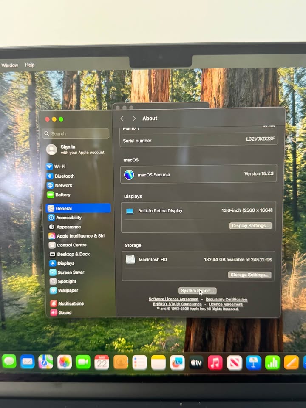Click the forward navigation arrow
Viewport: 306px width, 408px height.
click(134, 119)
